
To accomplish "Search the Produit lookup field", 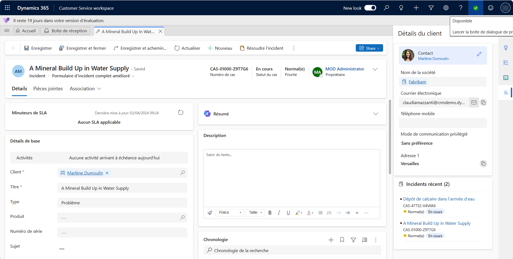I will pos(182,218).
